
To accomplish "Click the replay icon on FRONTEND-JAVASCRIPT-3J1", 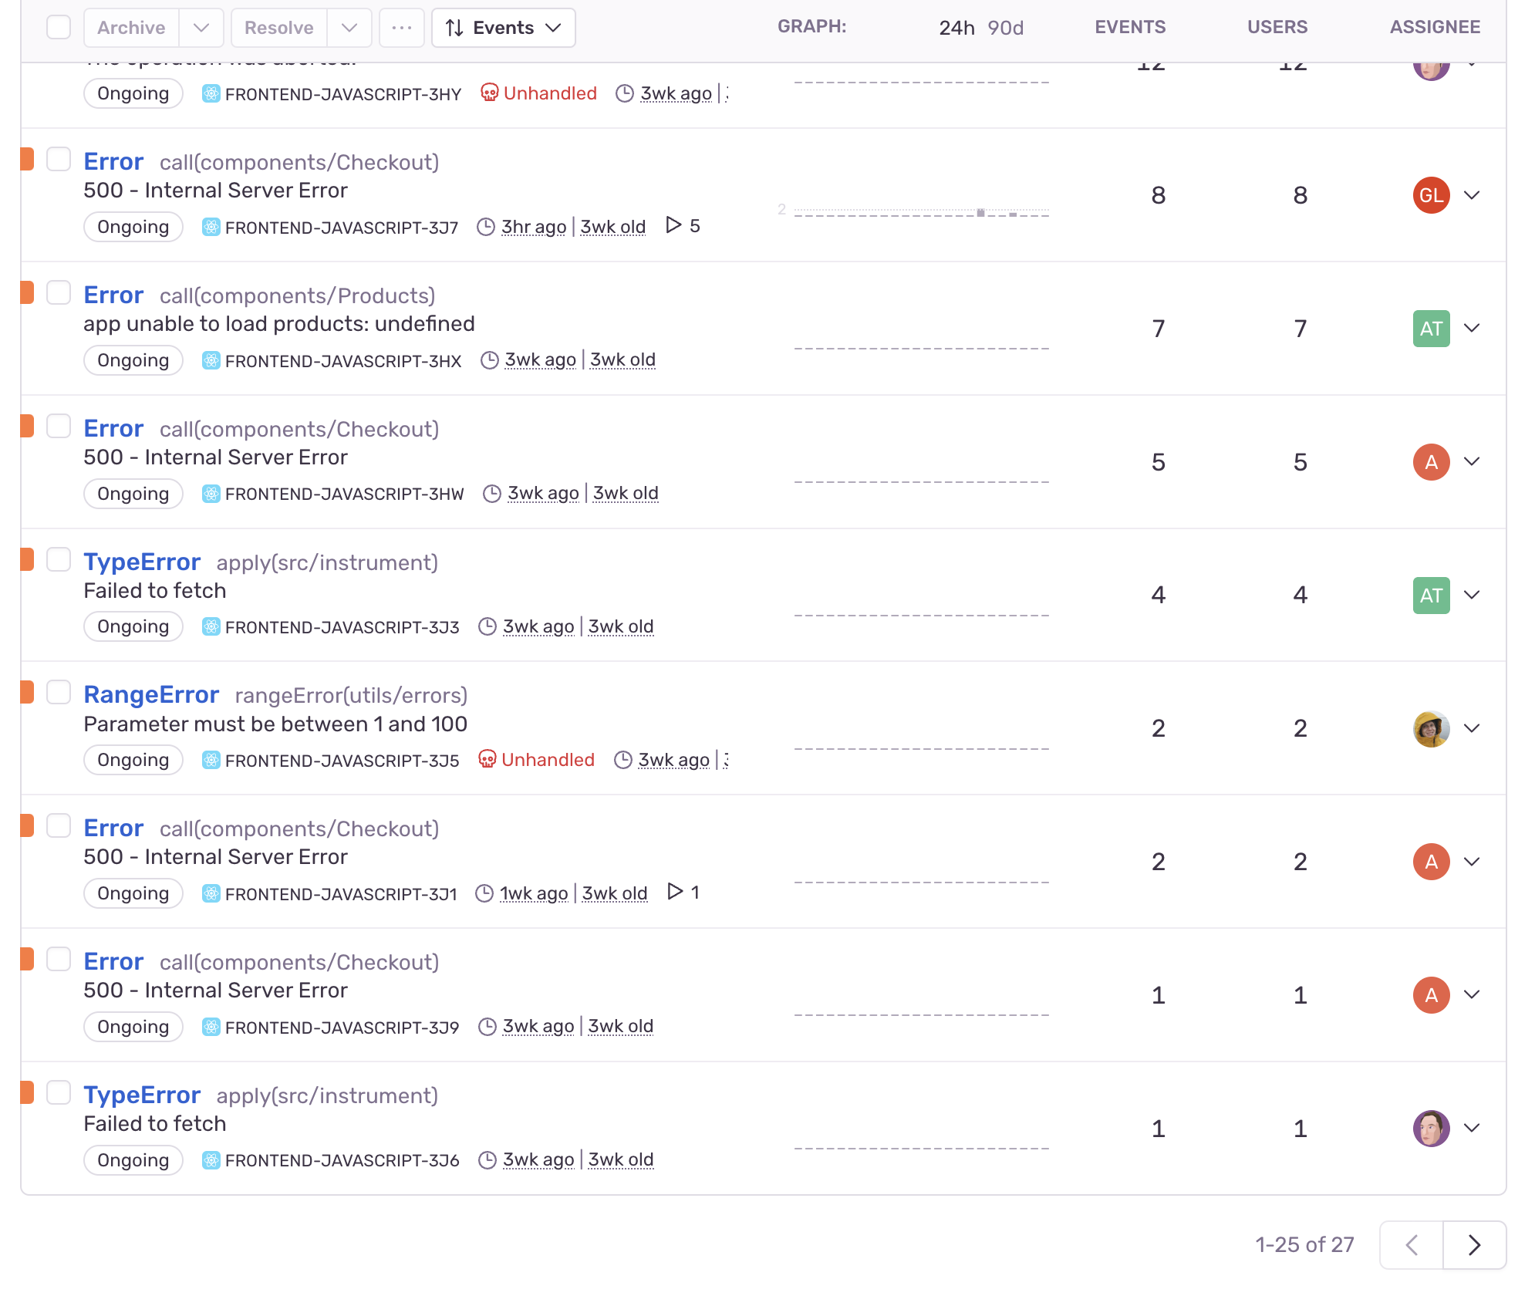I will [676, 892].
